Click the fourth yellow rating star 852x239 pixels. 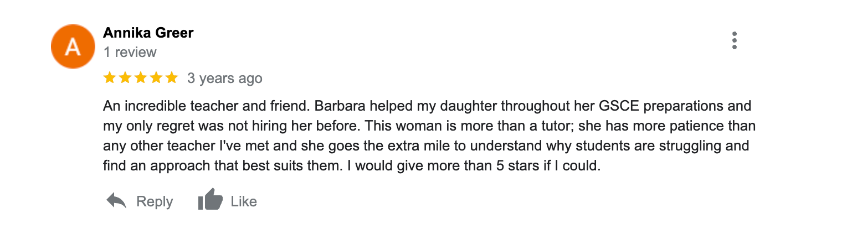coord(156,78)
